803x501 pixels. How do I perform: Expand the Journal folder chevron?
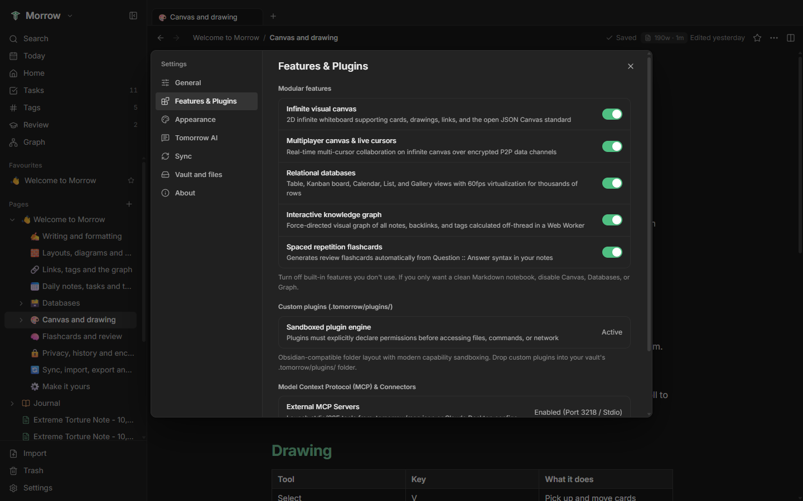[12, 403]
